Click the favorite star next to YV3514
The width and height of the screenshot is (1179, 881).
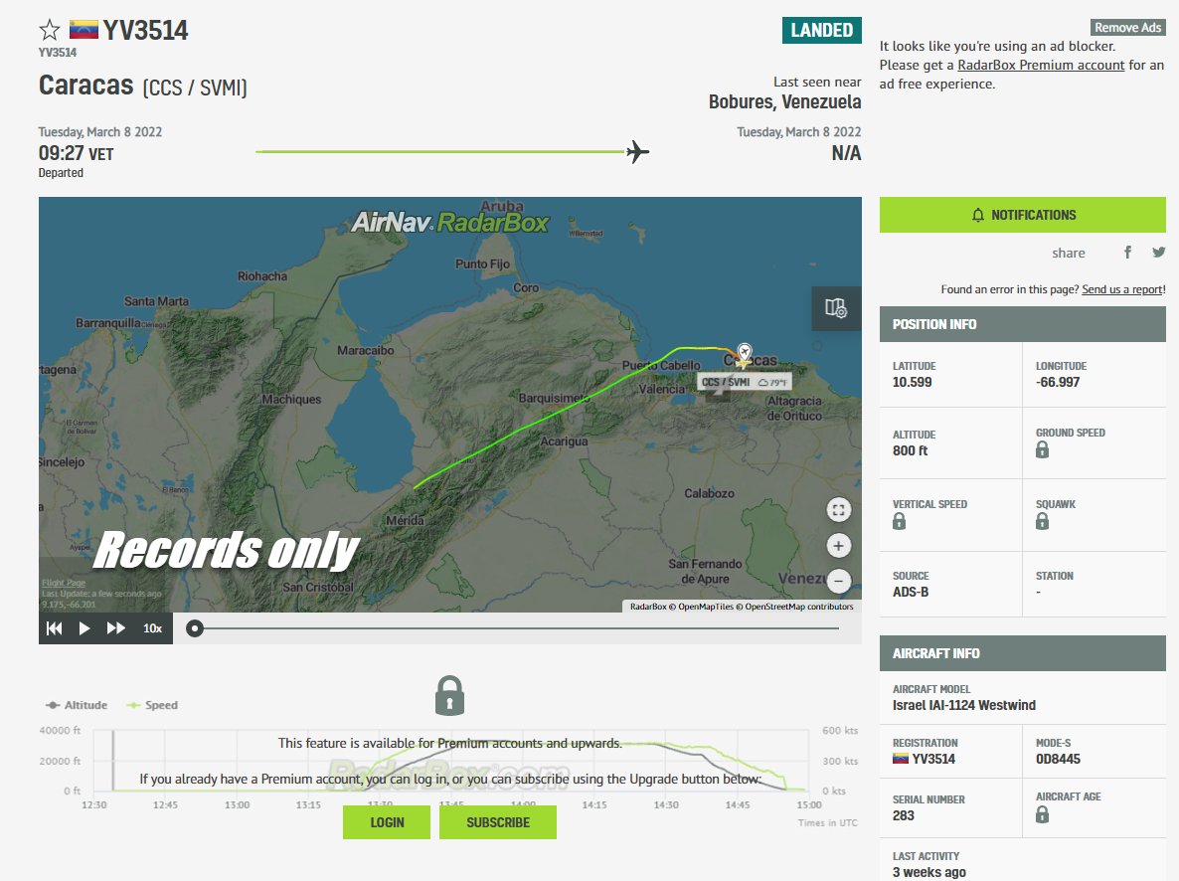(x=50, y=30)
